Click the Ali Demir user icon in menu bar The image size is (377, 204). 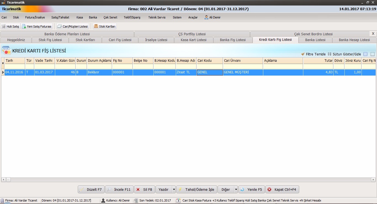pos(206,17)
